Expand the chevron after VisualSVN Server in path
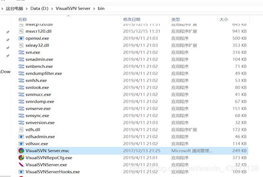 (x=94, y=9)
